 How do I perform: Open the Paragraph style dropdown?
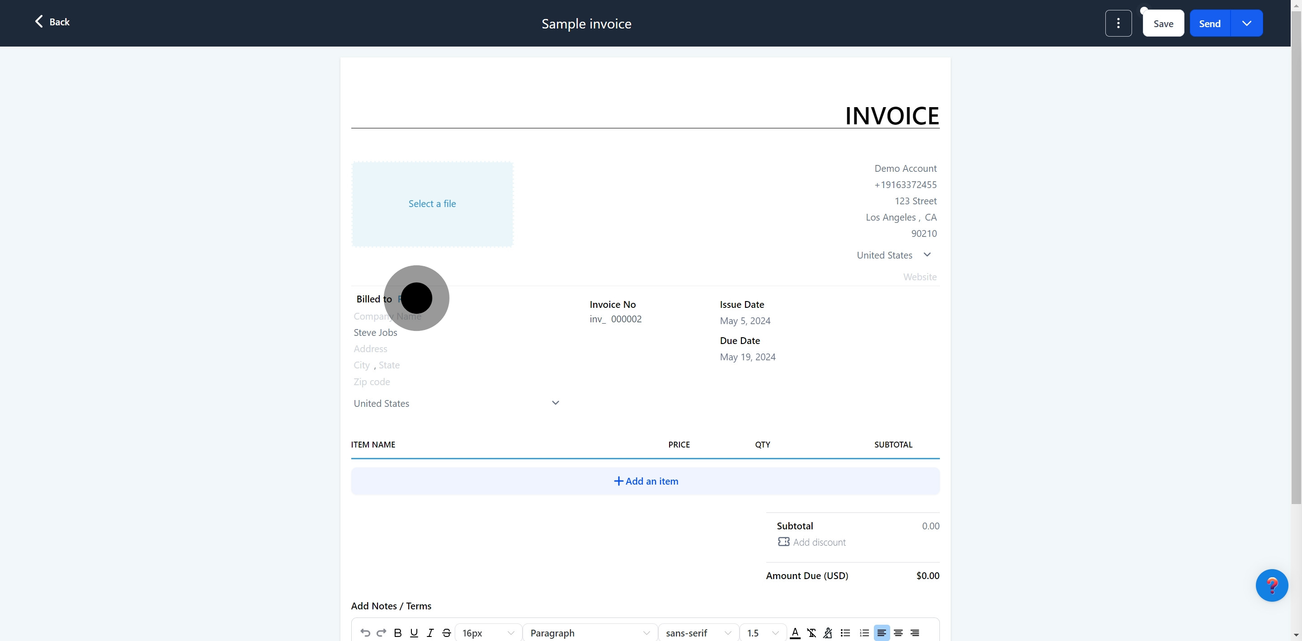(590, 632)
